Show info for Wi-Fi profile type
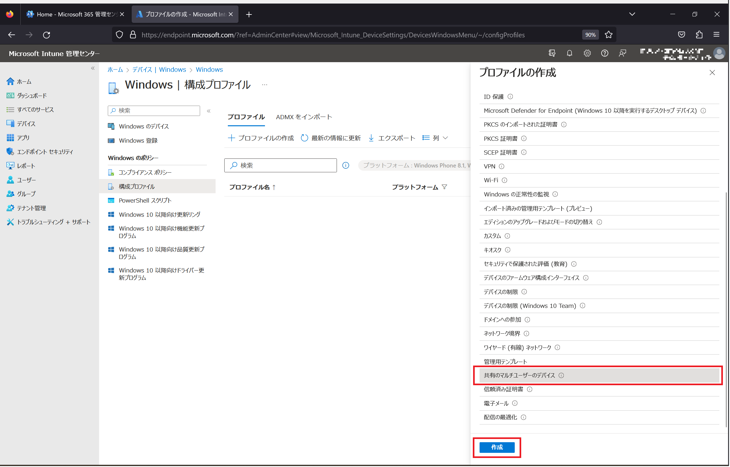 505,180
